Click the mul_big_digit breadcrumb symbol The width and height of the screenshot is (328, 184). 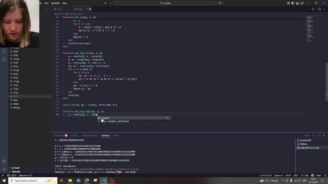[x=73, y=14]
